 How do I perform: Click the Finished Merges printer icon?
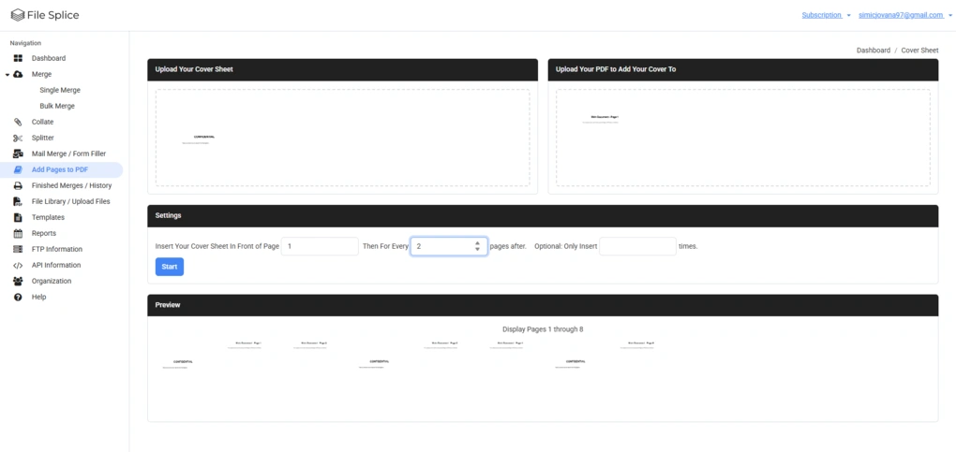coord(19,186)
